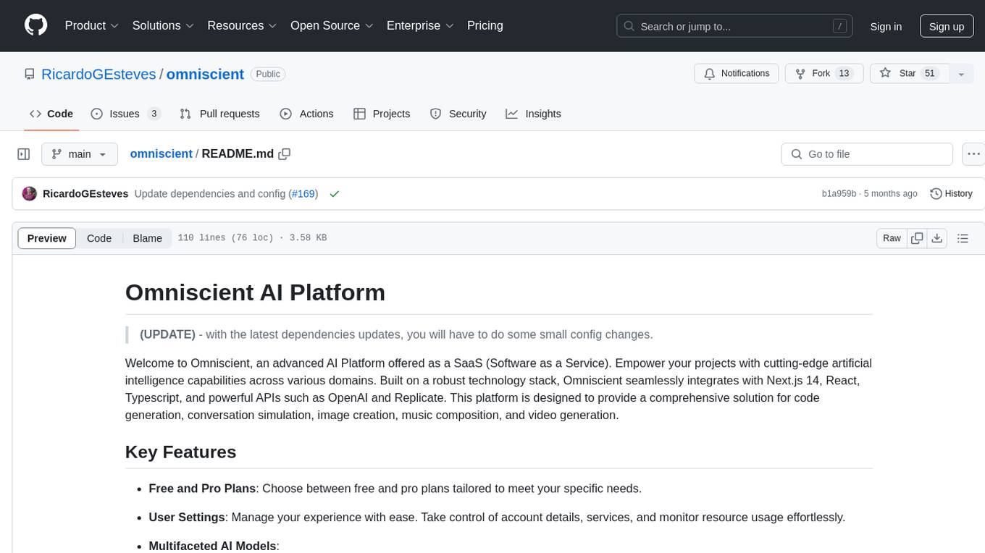Image resolution: width=985 pixels, height=553 pixels.
Task: Open commit author RicardoGEsteves link
Action: click(x=85, y=194)
